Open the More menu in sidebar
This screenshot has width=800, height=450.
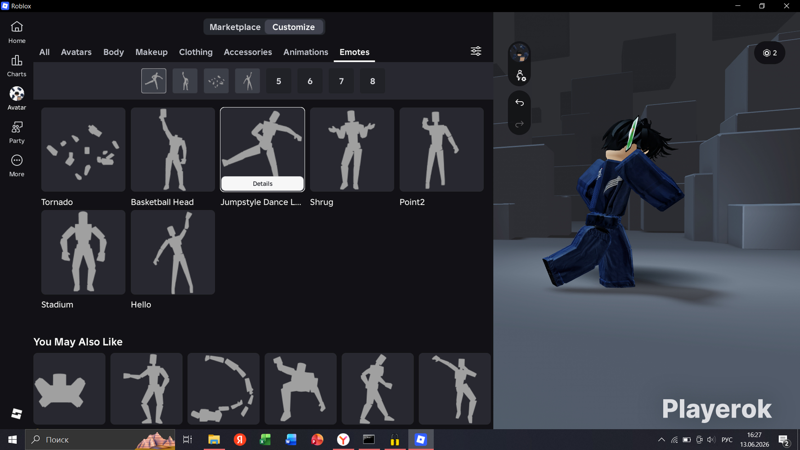pos(17,166)
